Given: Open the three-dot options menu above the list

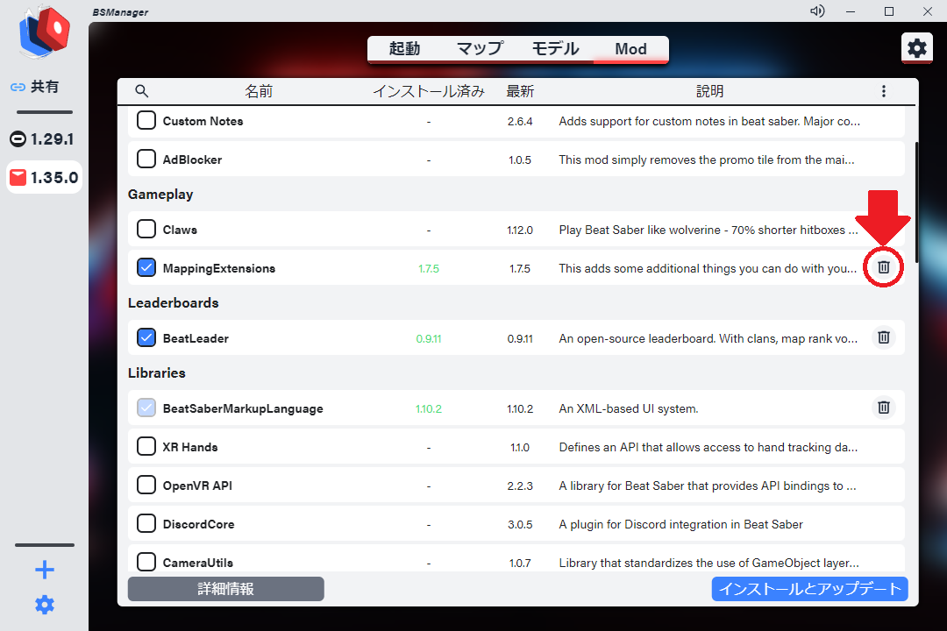Looking at the screenshot, I should pyautogui.click(x=883, y=90).
